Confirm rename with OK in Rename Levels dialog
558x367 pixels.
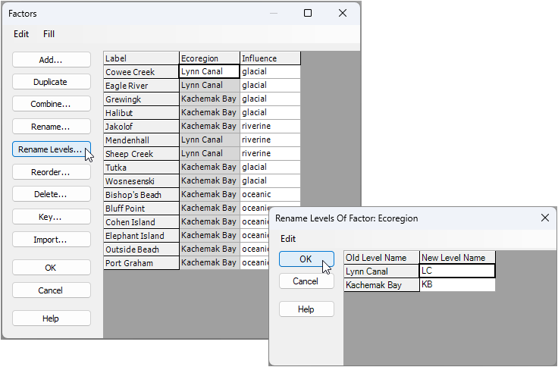point(306,259)
